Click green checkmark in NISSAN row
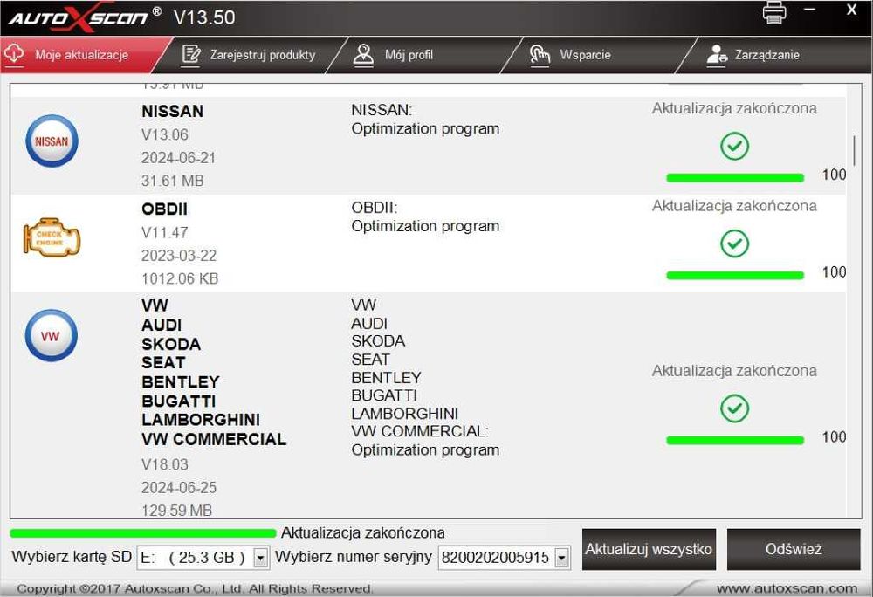 [734, 147]
